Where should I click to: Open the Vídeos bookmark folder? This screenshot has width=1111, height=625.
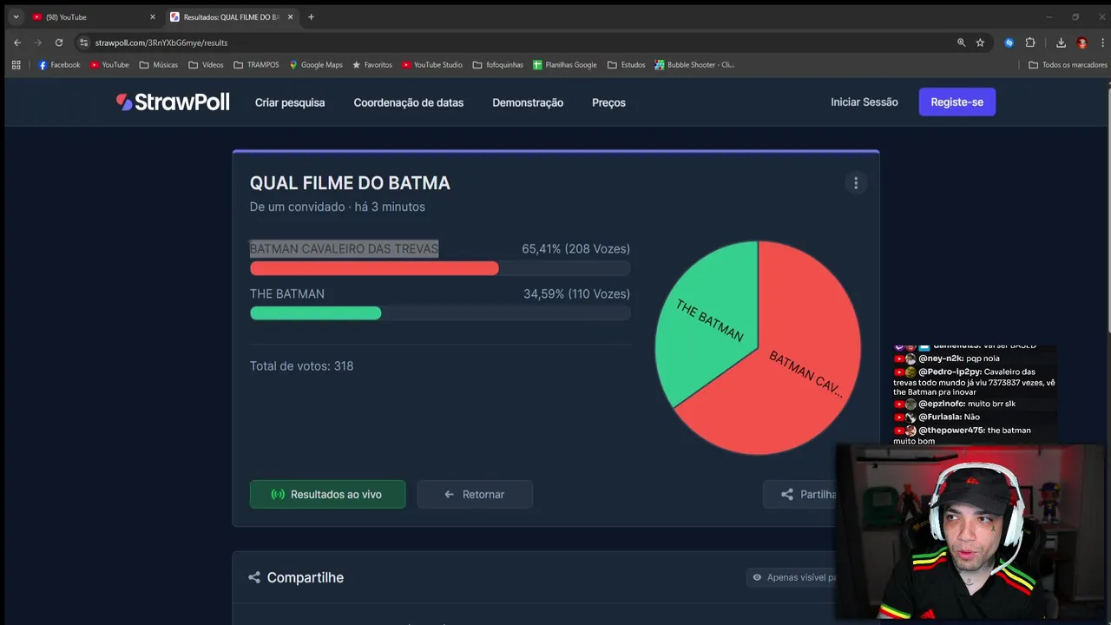tap(207, 65)
